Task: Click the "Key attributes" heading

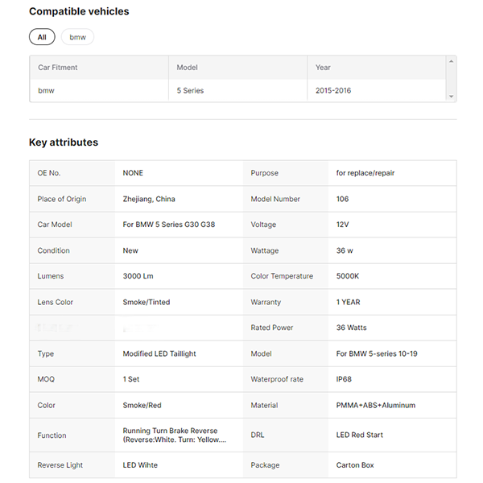Action: click(64, 142)
